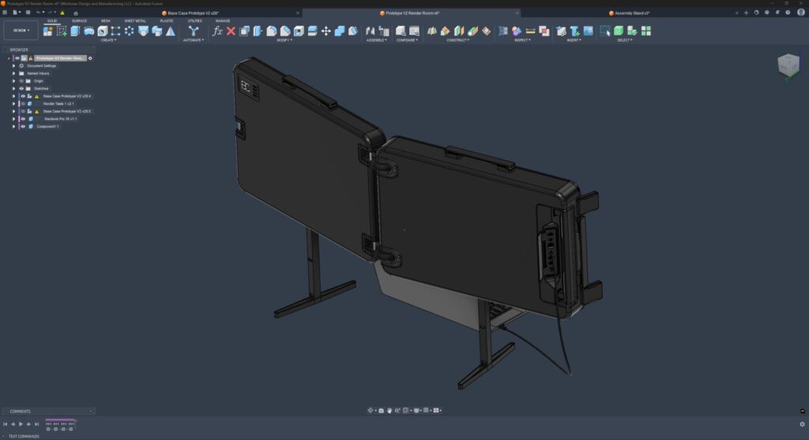This screenshot has width=809, height=440.
Task: Click the Measure ruler icon in Inspect
Action: pyautogui.click(x=530, y=31)
